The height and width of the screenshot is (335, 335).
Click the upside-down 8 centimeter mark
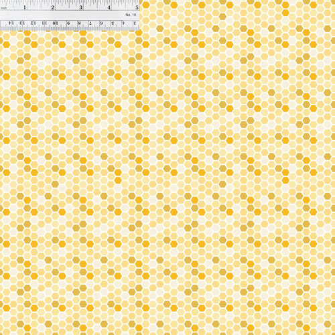[x=80, y=23]
